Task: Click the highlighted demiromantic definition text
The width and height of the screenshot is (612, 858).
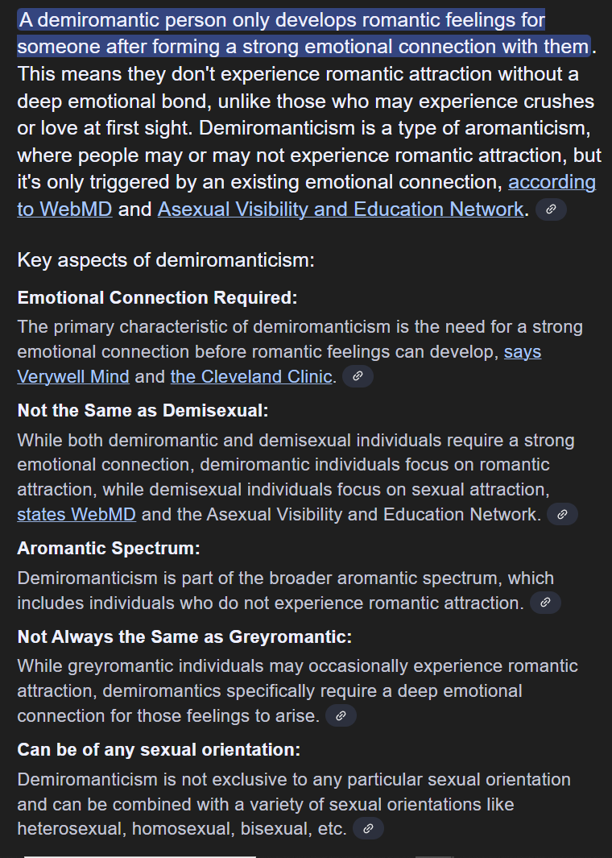Action: [304, 33]
